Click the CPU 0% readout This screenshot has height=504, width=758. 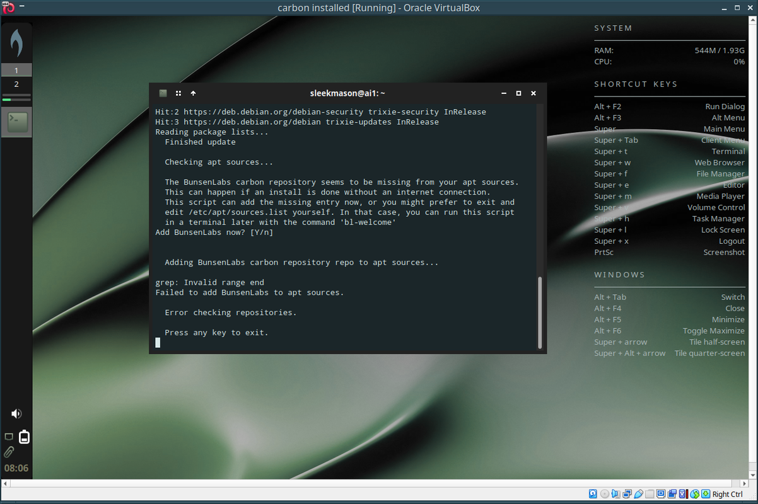739,62
